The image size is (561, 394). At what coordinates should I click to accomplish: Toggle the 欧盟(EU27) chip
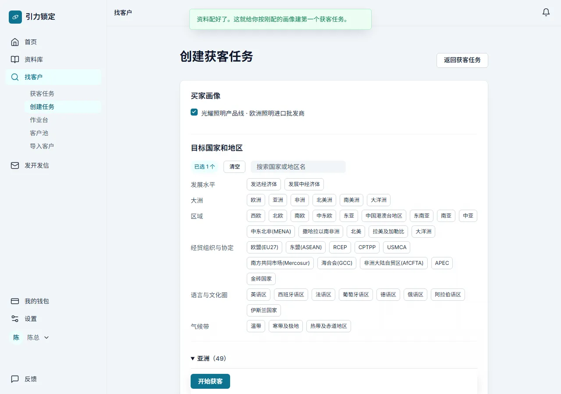(264, 247)
